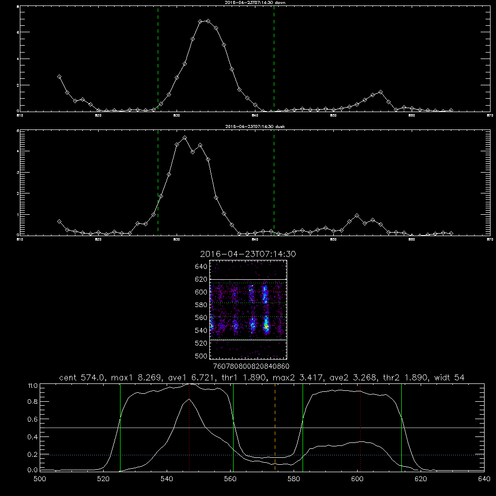Click the lower white boundary line in spectral image
496x496 pixels.
(248, 340)
